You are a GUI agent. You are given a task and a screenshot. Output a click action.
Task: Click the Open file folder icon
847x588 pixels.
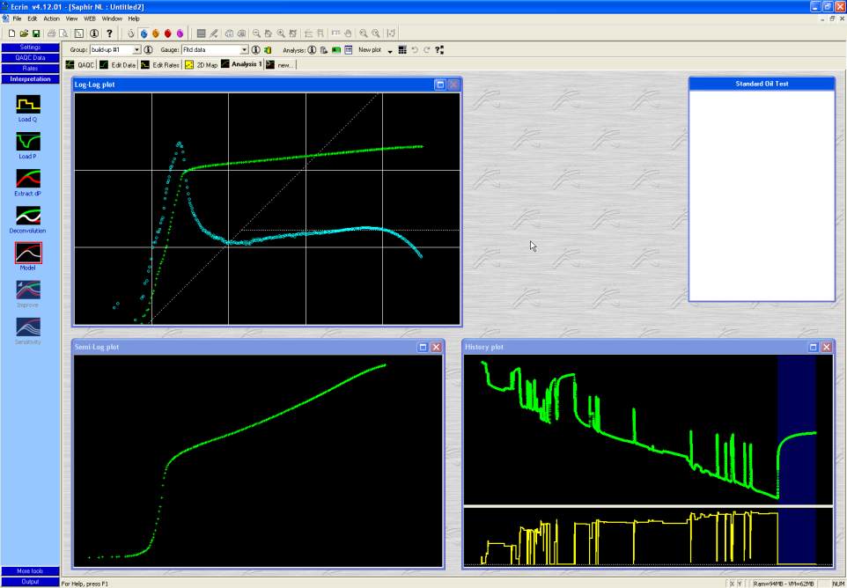pyautogui.click(x=24, y=33)
